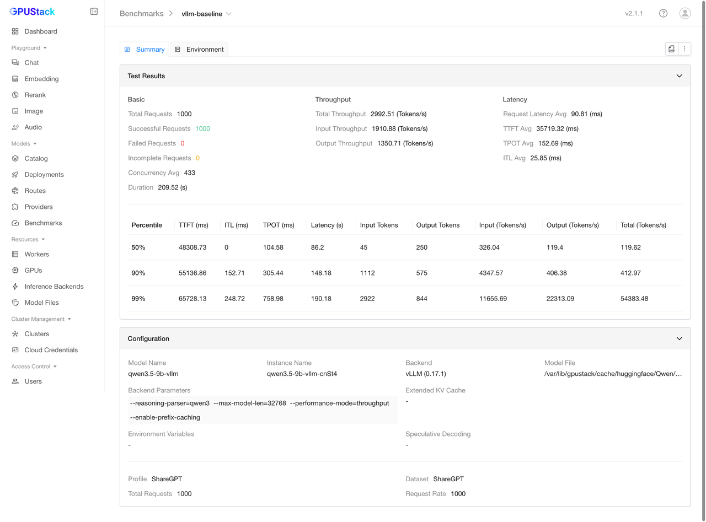This screenshot has height=522, width=706.
Task: Go to Deployments in the sidebar
Action: point(44,175)
